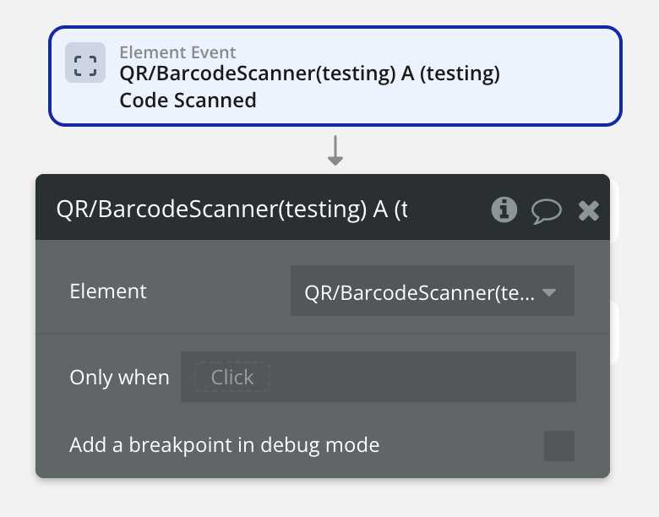
Task: Click the dashed "Click" condition placeholder
Action: tap(232, 377)
